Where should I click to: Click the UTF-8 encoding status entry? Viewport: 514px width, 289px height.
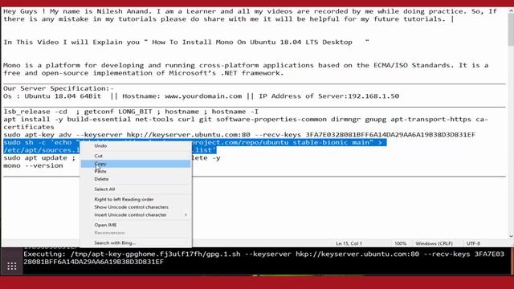tap(473, 243)
